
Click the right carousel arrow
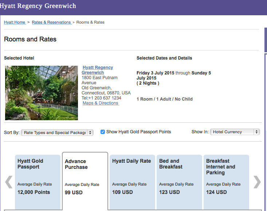[x=257, y=182]
